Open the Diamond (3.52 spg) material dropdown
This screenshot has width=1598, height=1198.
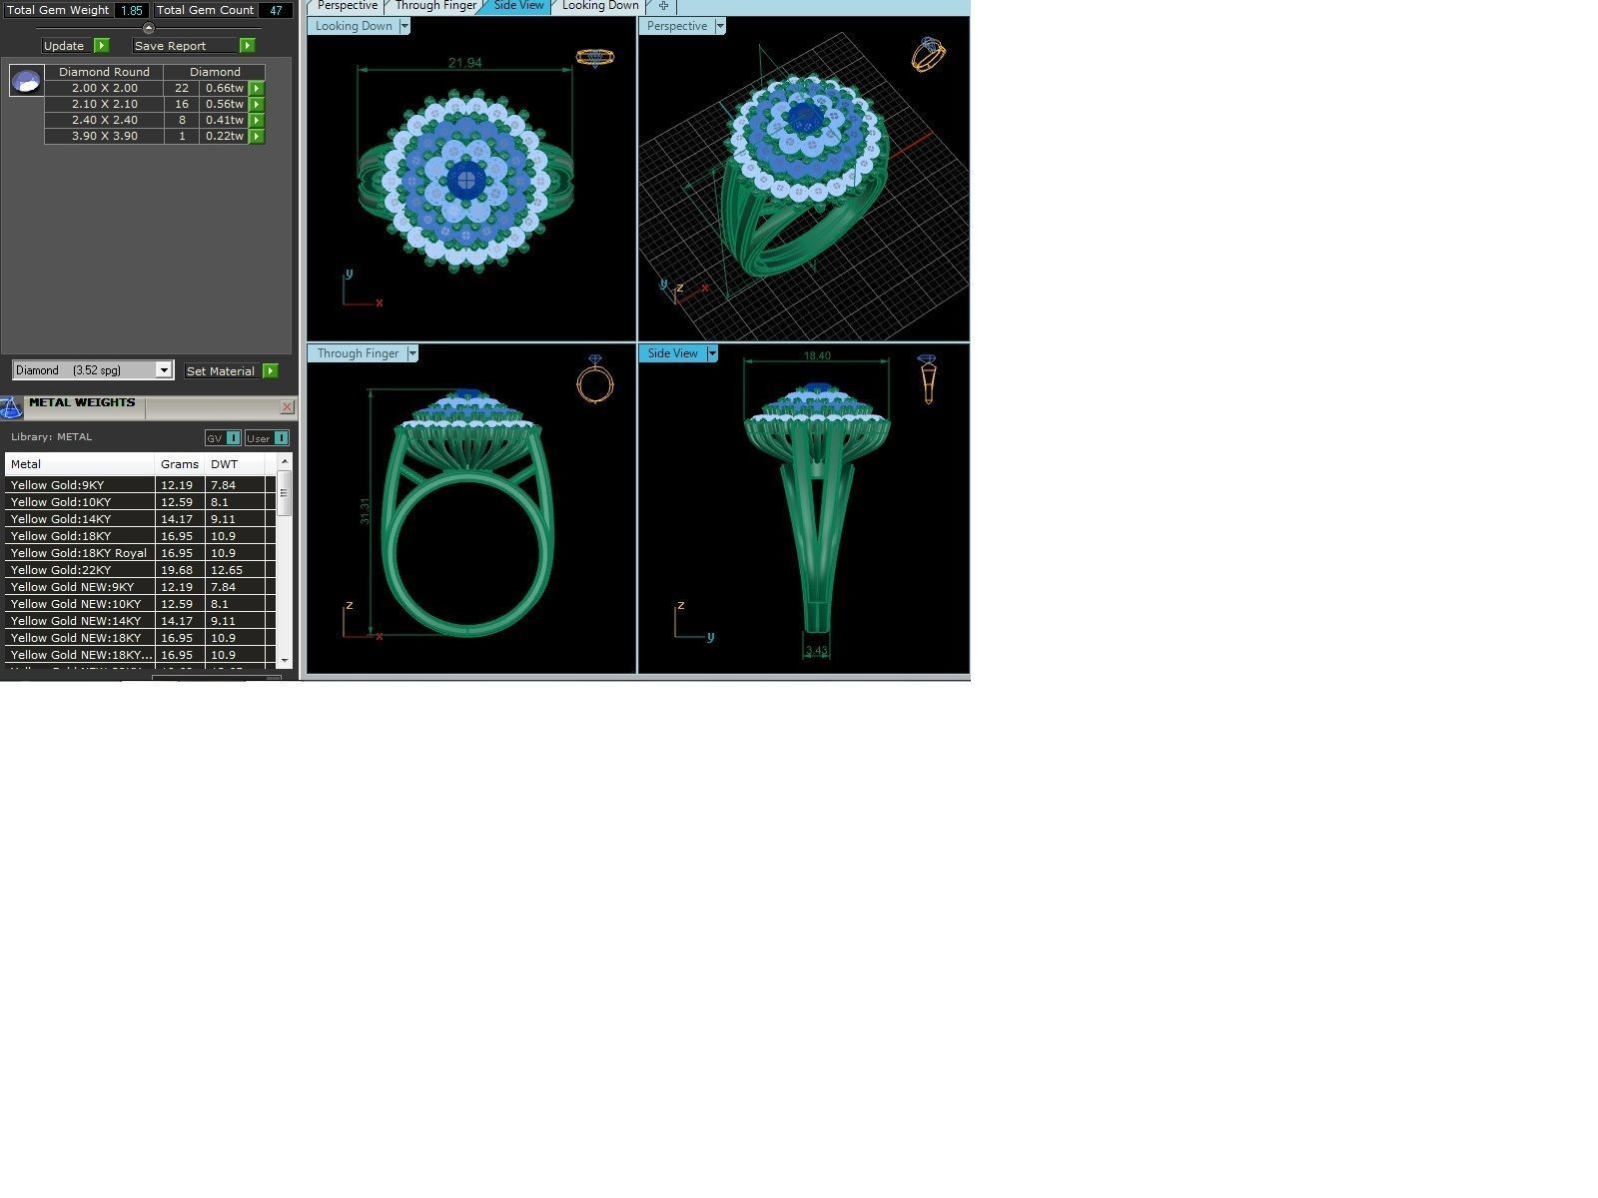pos(93,370)
